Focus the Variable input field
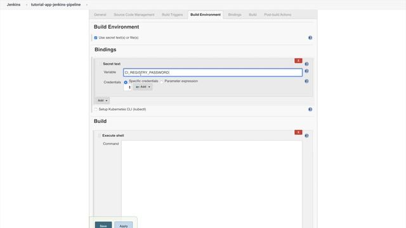 [213, 72]
